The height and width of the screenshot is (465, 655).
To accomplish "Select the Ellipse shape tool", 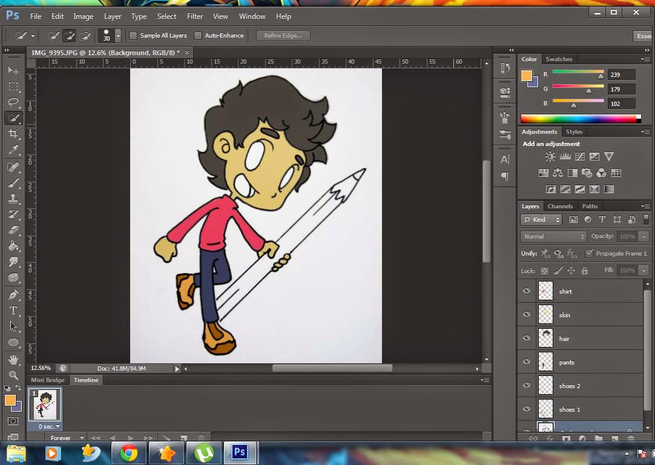I will click(x=13, y=343).
